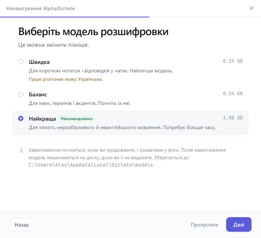Select the Баланс model radio button
The width and height of the screenshot is (261, 238).
coord(21,94)
